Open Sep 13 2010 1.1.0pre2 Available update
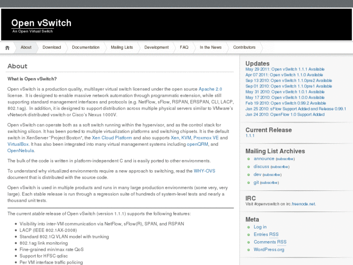Image resolution: width=353 pixels, height=265 pixels. tap(288, 81)
